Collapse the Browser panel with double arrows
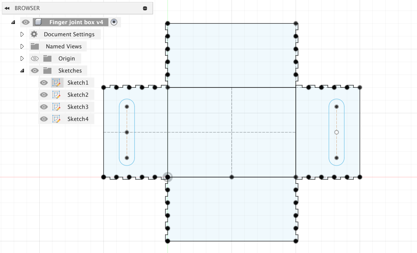 tap(7, 8)
